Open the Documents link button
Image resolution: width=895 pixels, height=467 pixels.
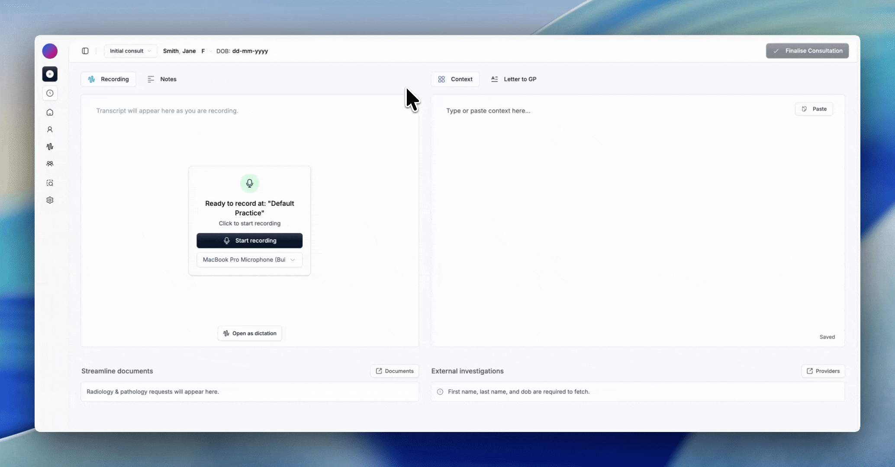(x=395, y=371)
